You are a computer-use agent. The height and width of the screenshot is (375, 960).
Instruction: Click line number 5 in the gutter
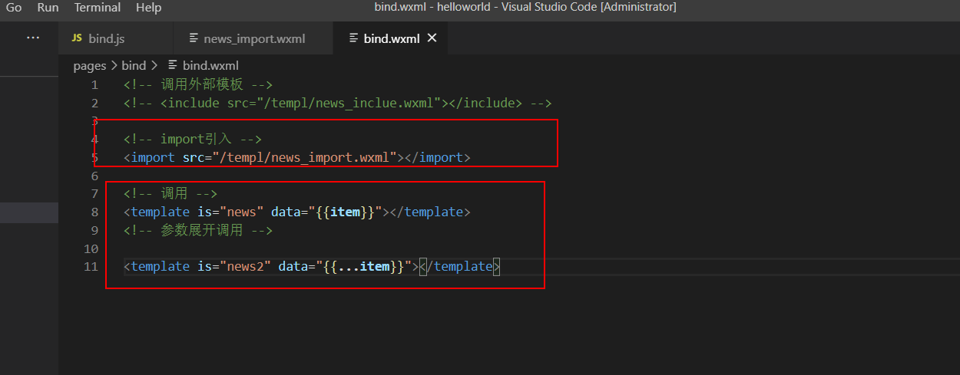(x=94, y=157)
